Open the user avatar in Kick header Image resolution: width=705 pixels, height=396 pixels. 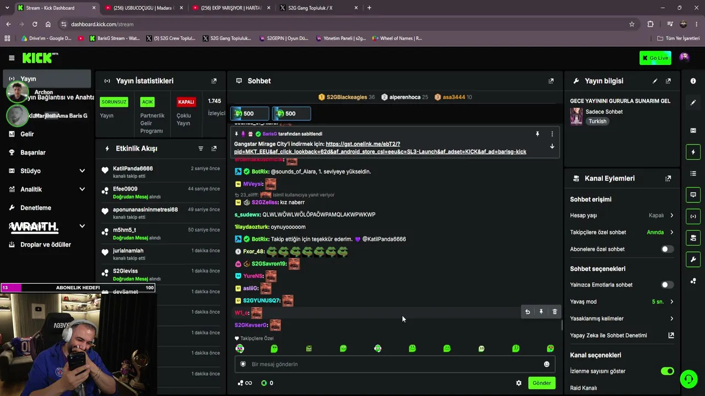click(x=684, y=57)
